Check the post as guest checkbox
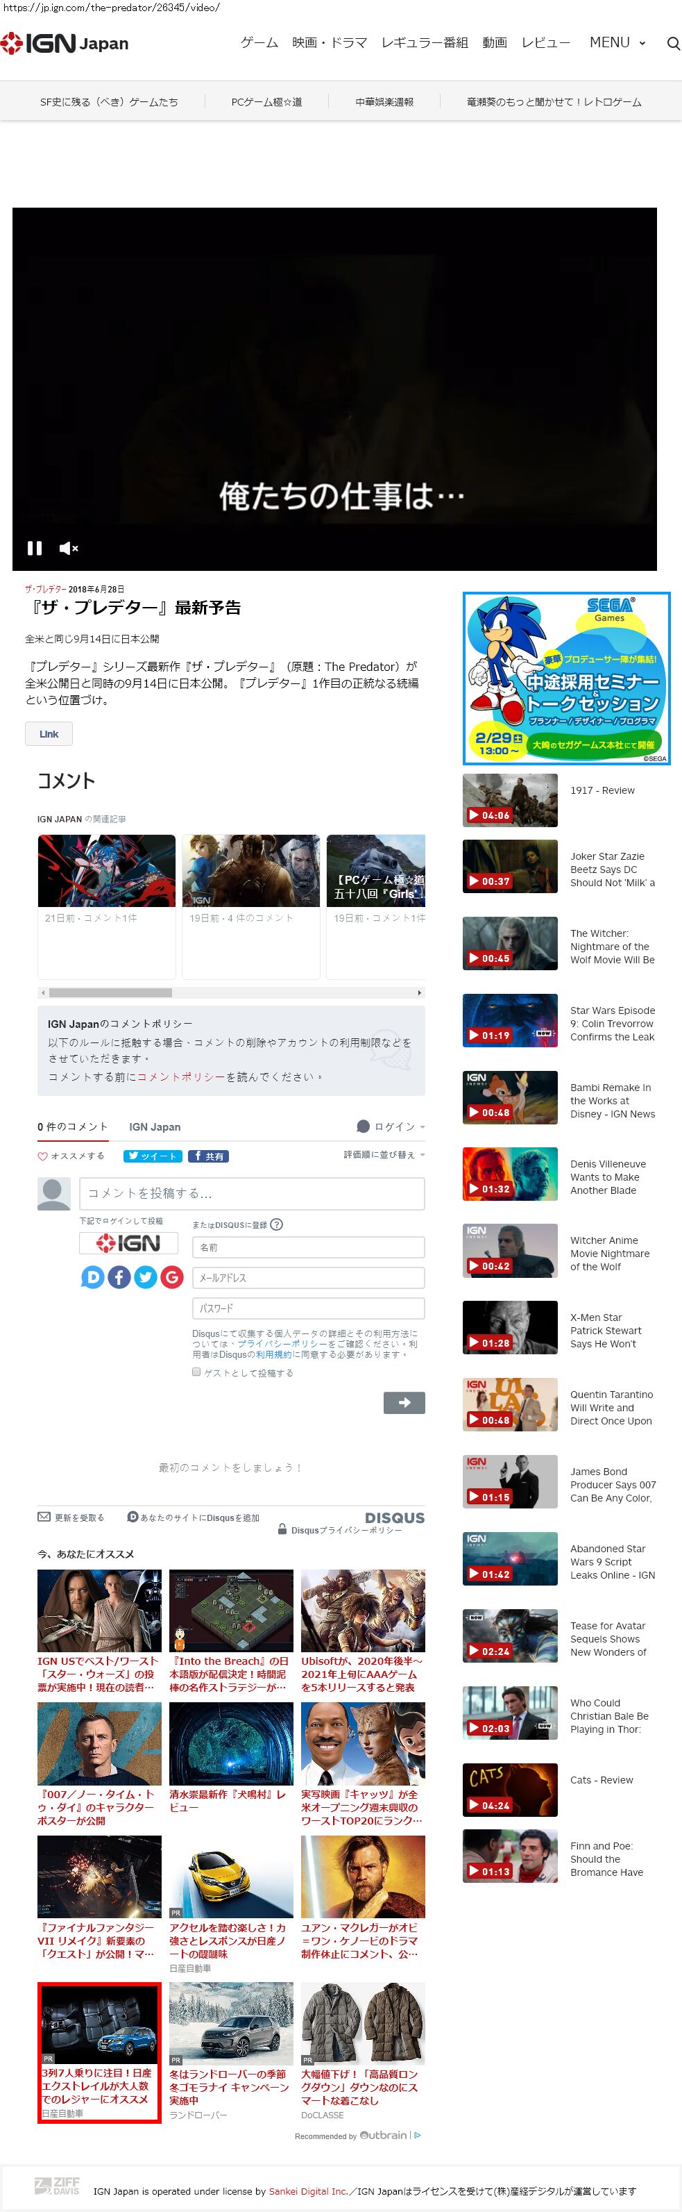Image resolution: width=682 pixels, height=2212 pixels. 196,1372
